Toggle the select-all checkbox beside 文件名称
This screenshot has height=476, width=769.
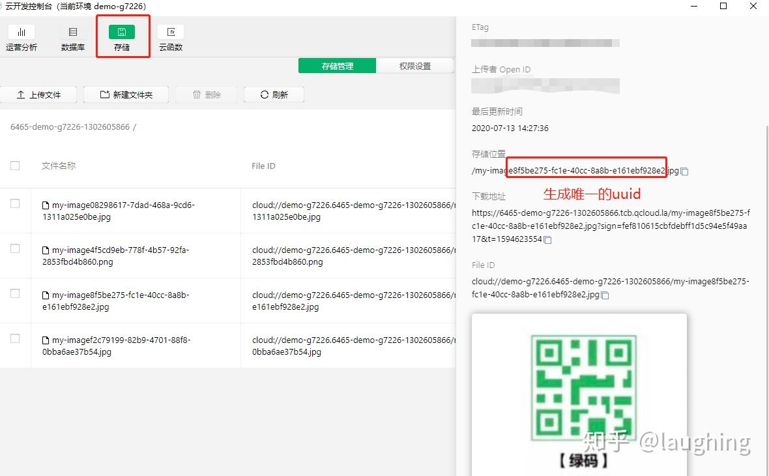point(15,166)
